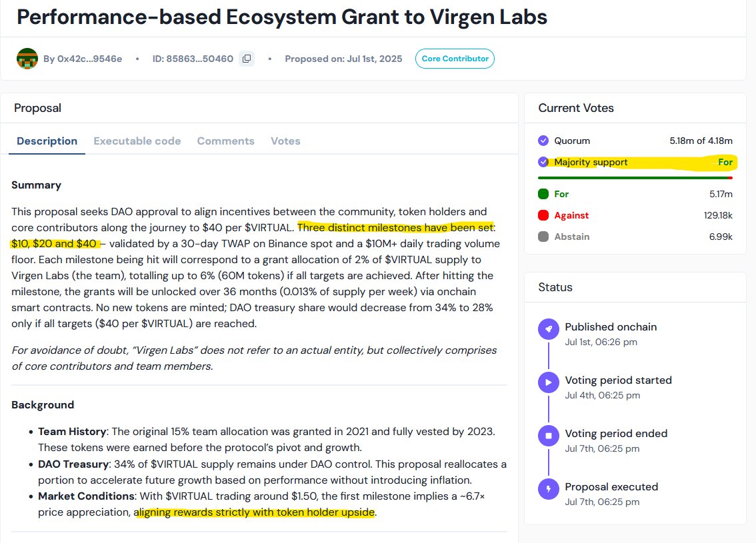The width and height of the screenshot is (756, 543).
Task: Click 'Published onchain' status label
Action: 611,326
